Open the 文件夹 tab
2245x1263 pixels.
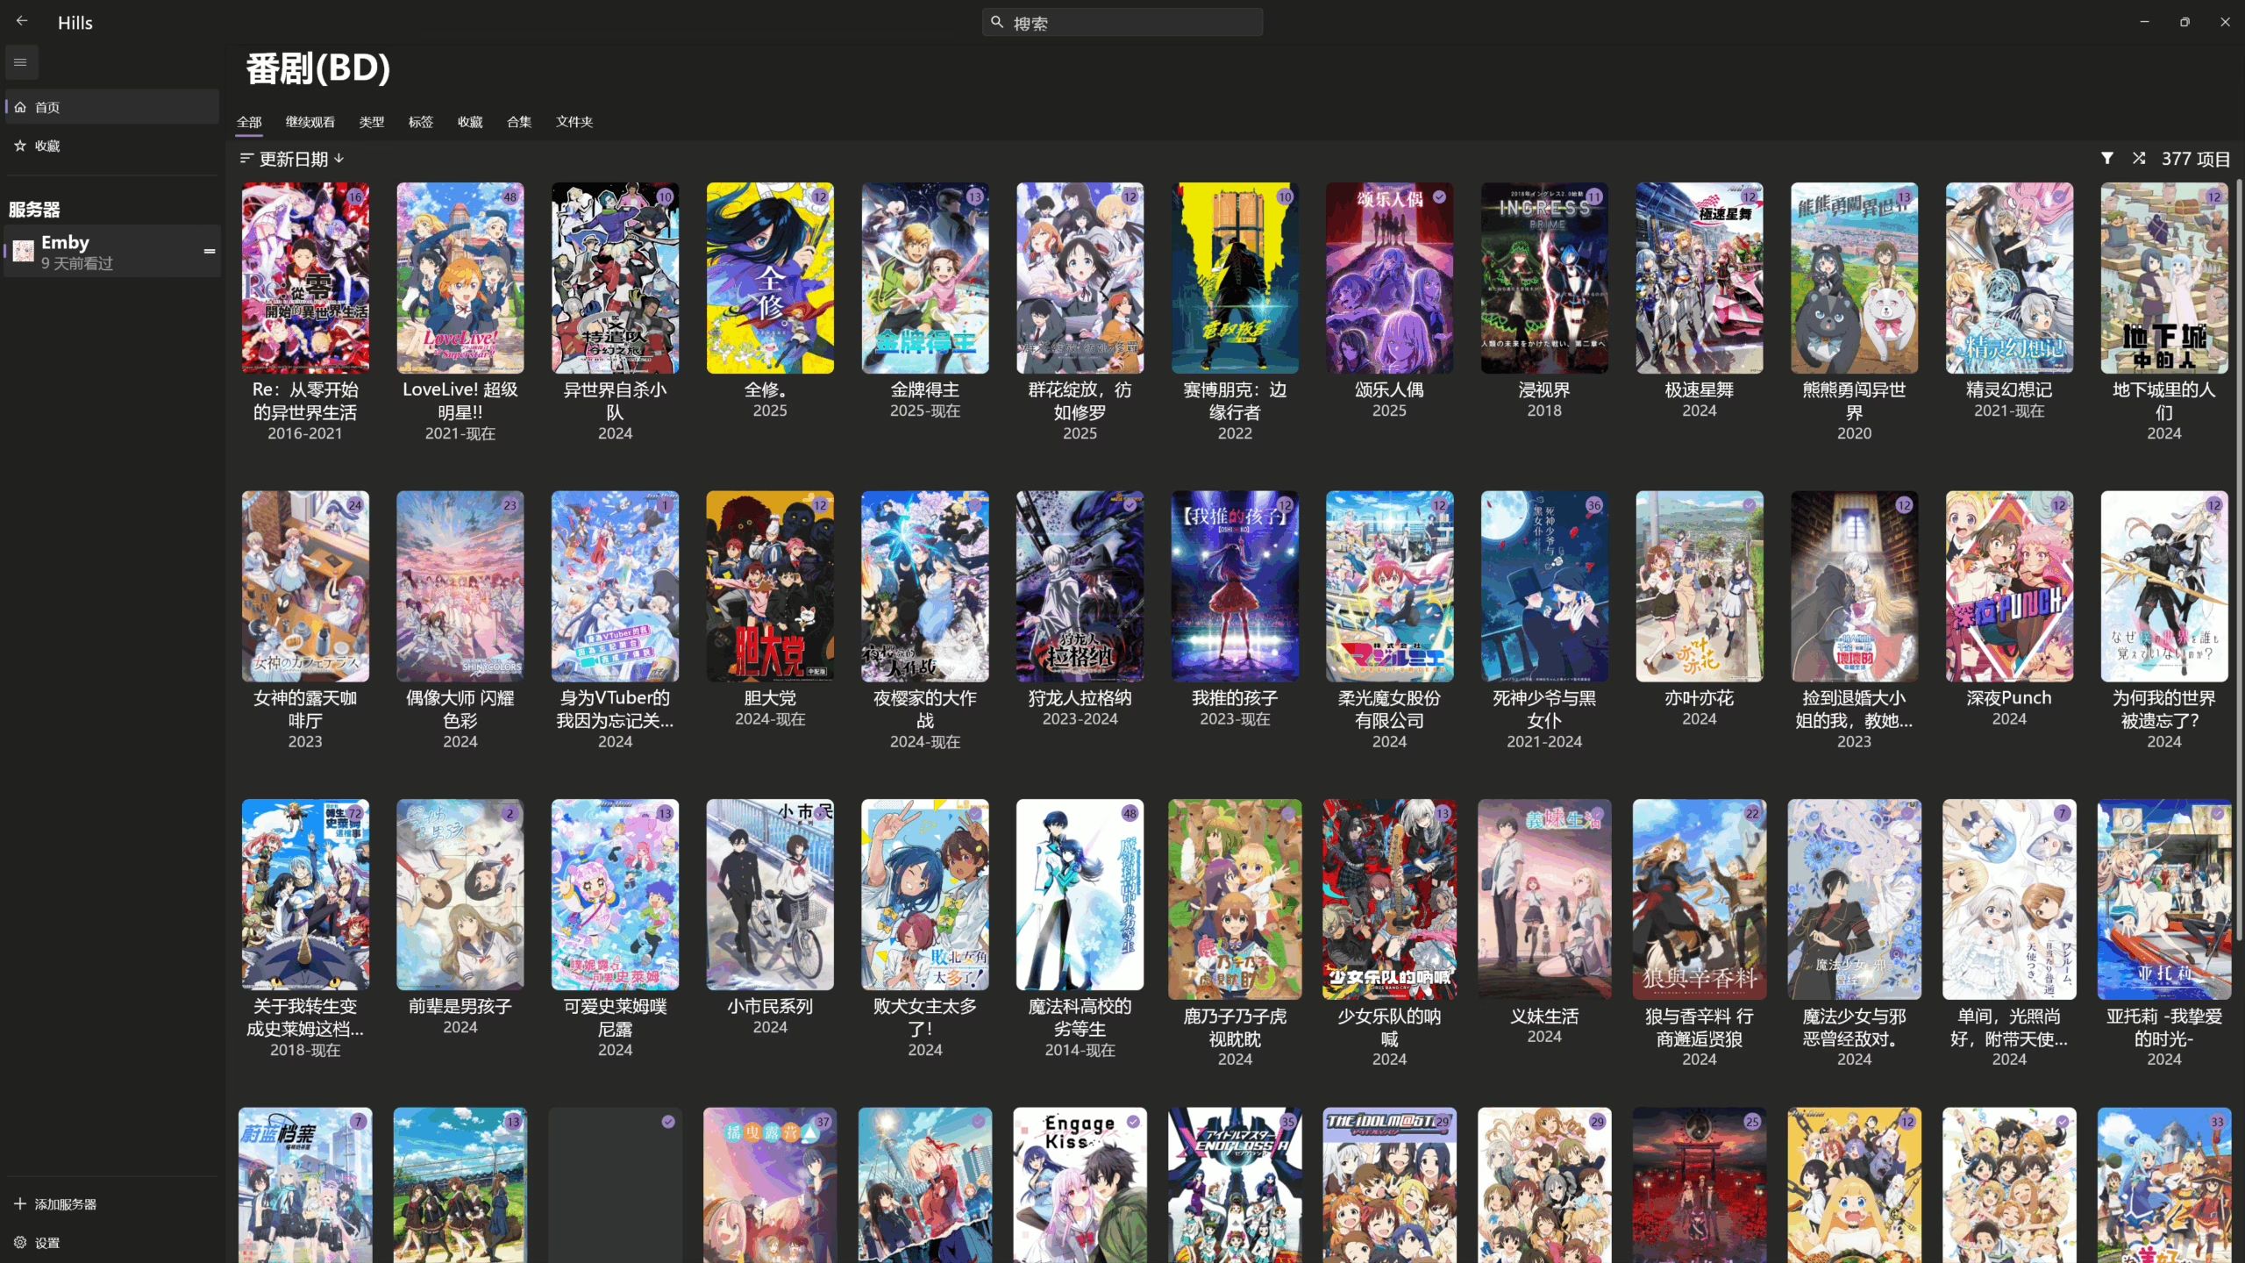pyautogui.click(x=574, y=122)
